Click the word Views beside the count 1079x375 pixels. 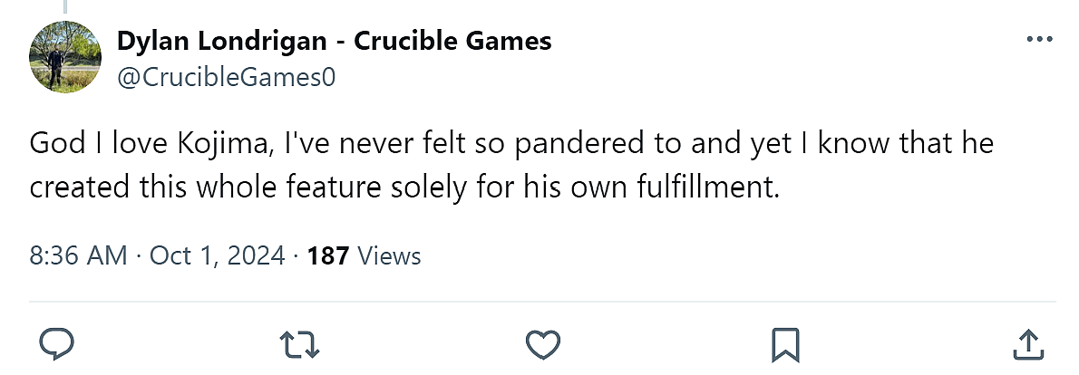(x=389, y=256)
